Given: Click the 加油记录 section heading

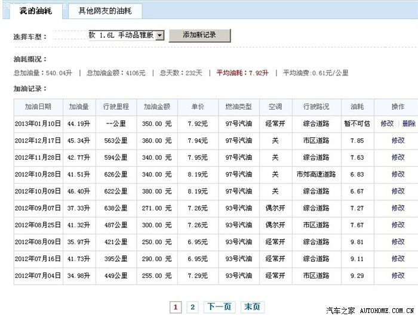Looking at the screenshot, I should click(x=30, y=88).
